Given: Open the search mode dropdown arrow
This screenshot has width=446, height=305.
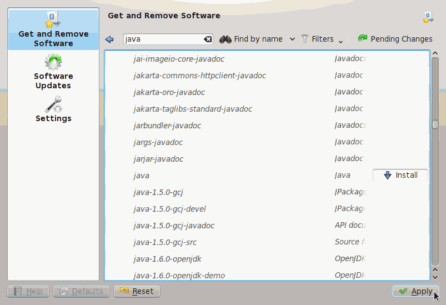Looking at the screenshot, I should 292,39.
